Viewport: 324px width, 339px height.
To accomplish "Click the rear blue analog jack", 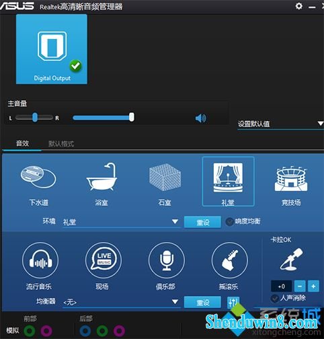I will [x=85, y=330].
